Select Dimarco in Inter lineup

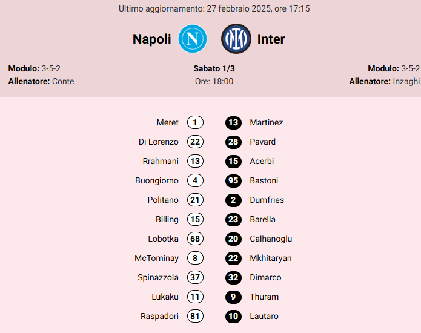(x=265, y=277)
